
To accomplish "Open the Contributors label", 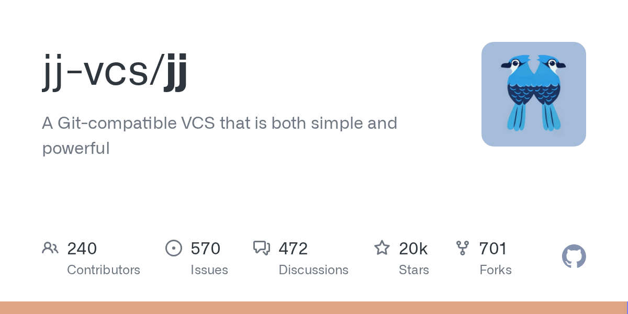I will (104, 270).
